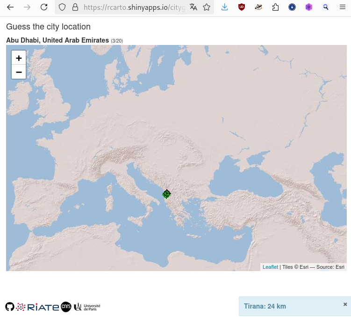The height and width of the screenshot is (317, 351).
Task: Open the extensions puzzle-piece menu
Action: (x=275, y=7)
